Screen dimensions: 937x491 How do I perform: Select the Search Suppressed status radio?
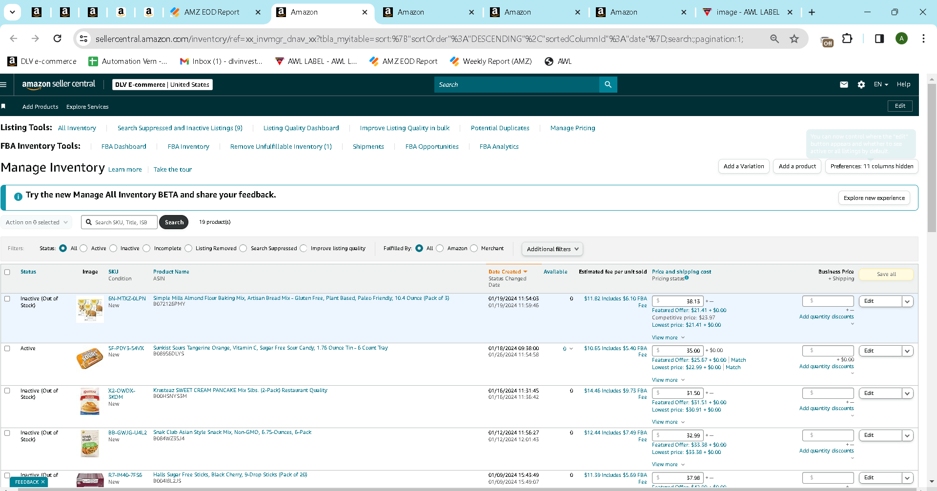tap(243, 248)
